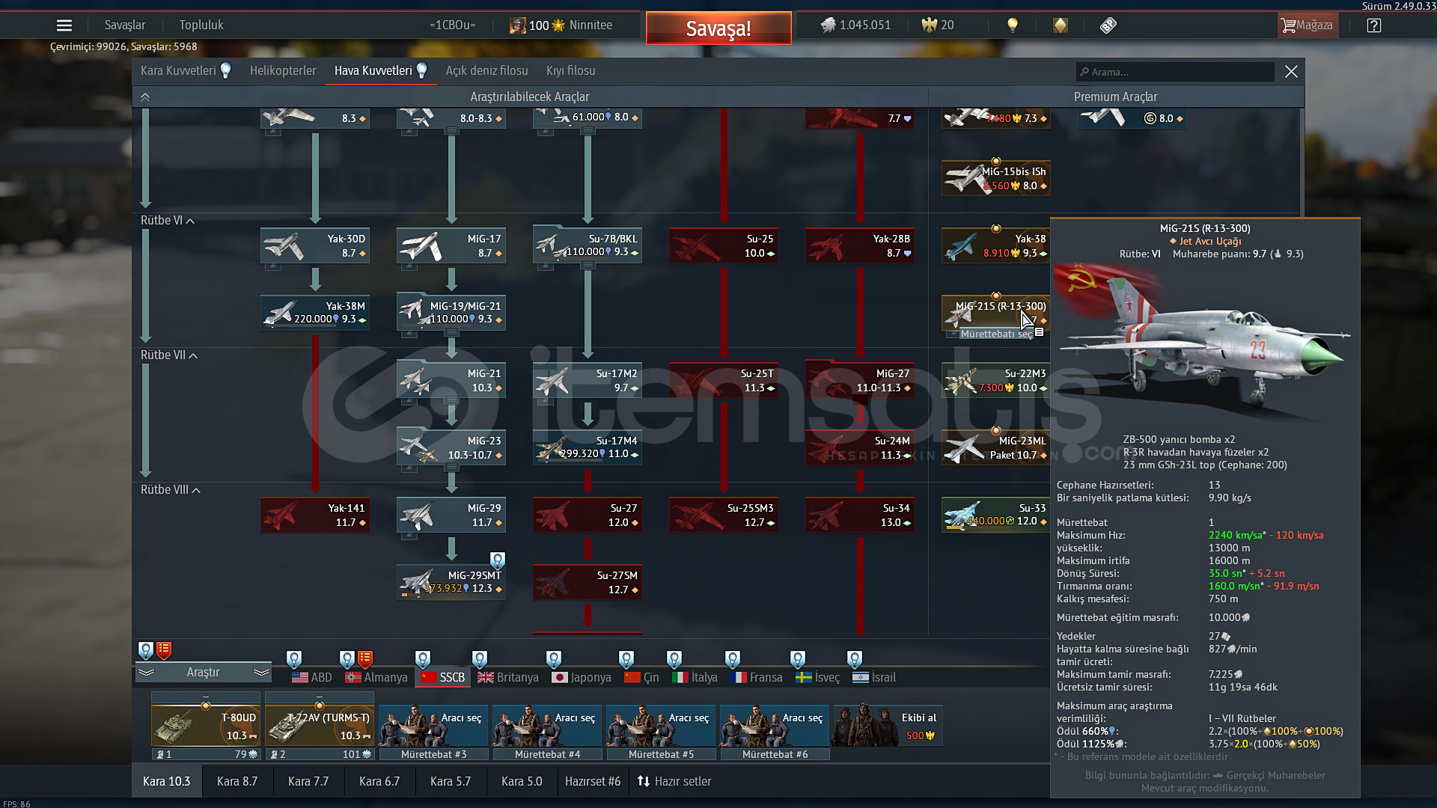This screenshot has width=1437, height=808.
Task: Select the Su-34 aircraft
Action: [x=860, y=515]
